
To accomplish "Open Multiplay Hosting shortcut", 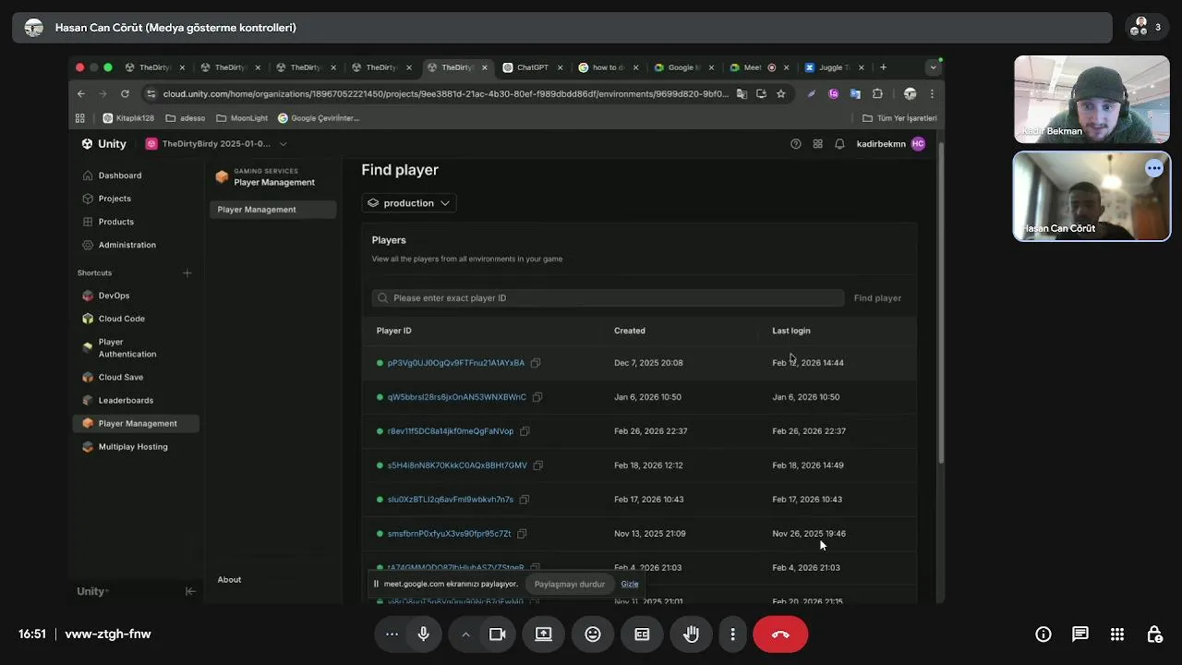I will (x=133, y=446).
